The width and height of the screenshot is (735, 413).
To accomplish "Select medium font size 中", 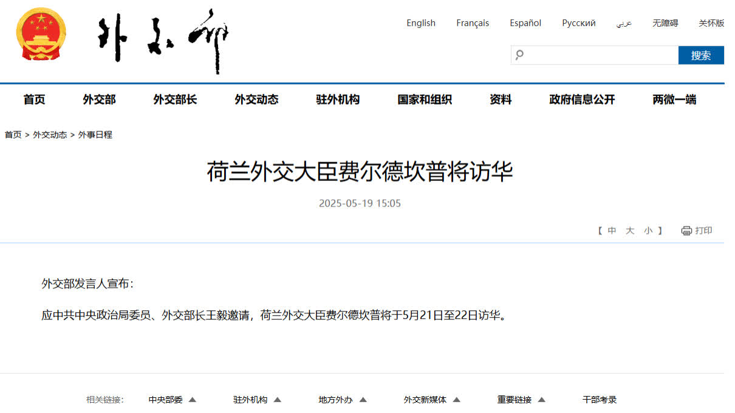I will tap(612, 231).
